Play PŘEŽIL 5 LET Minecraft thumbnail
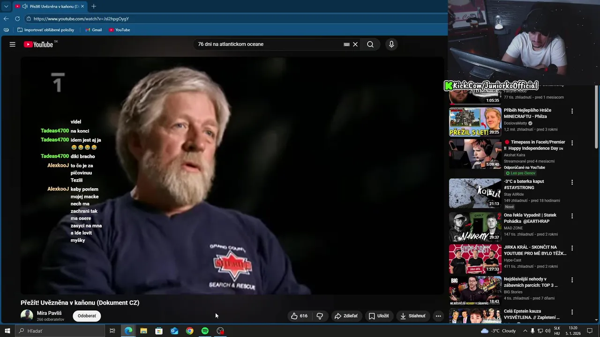The height and width of the screenshot is (337, 600). (475, 122)
